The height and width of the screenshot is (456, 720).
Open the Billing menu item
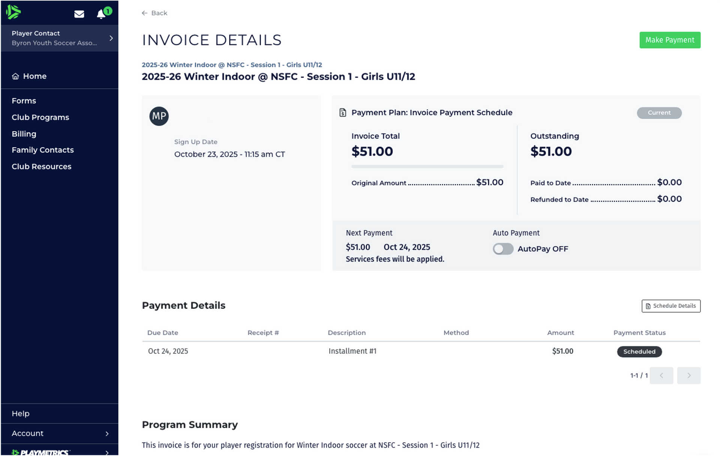24,134
